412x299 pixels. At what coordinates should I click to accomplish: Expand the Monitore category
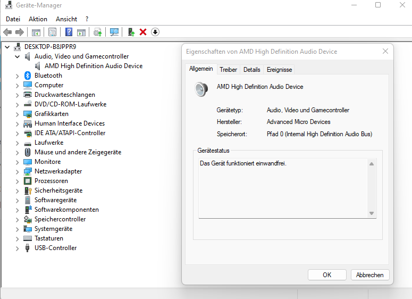18,162
